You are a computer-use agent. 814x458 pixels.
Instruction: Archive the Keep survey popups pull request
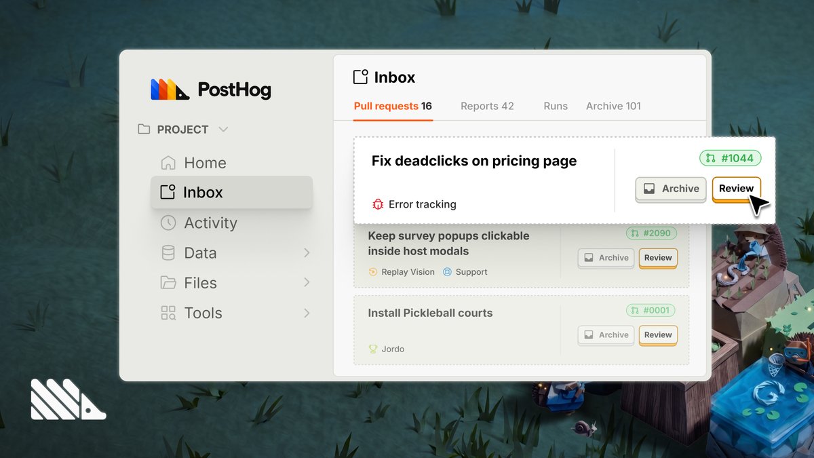[x=606, y=258]
